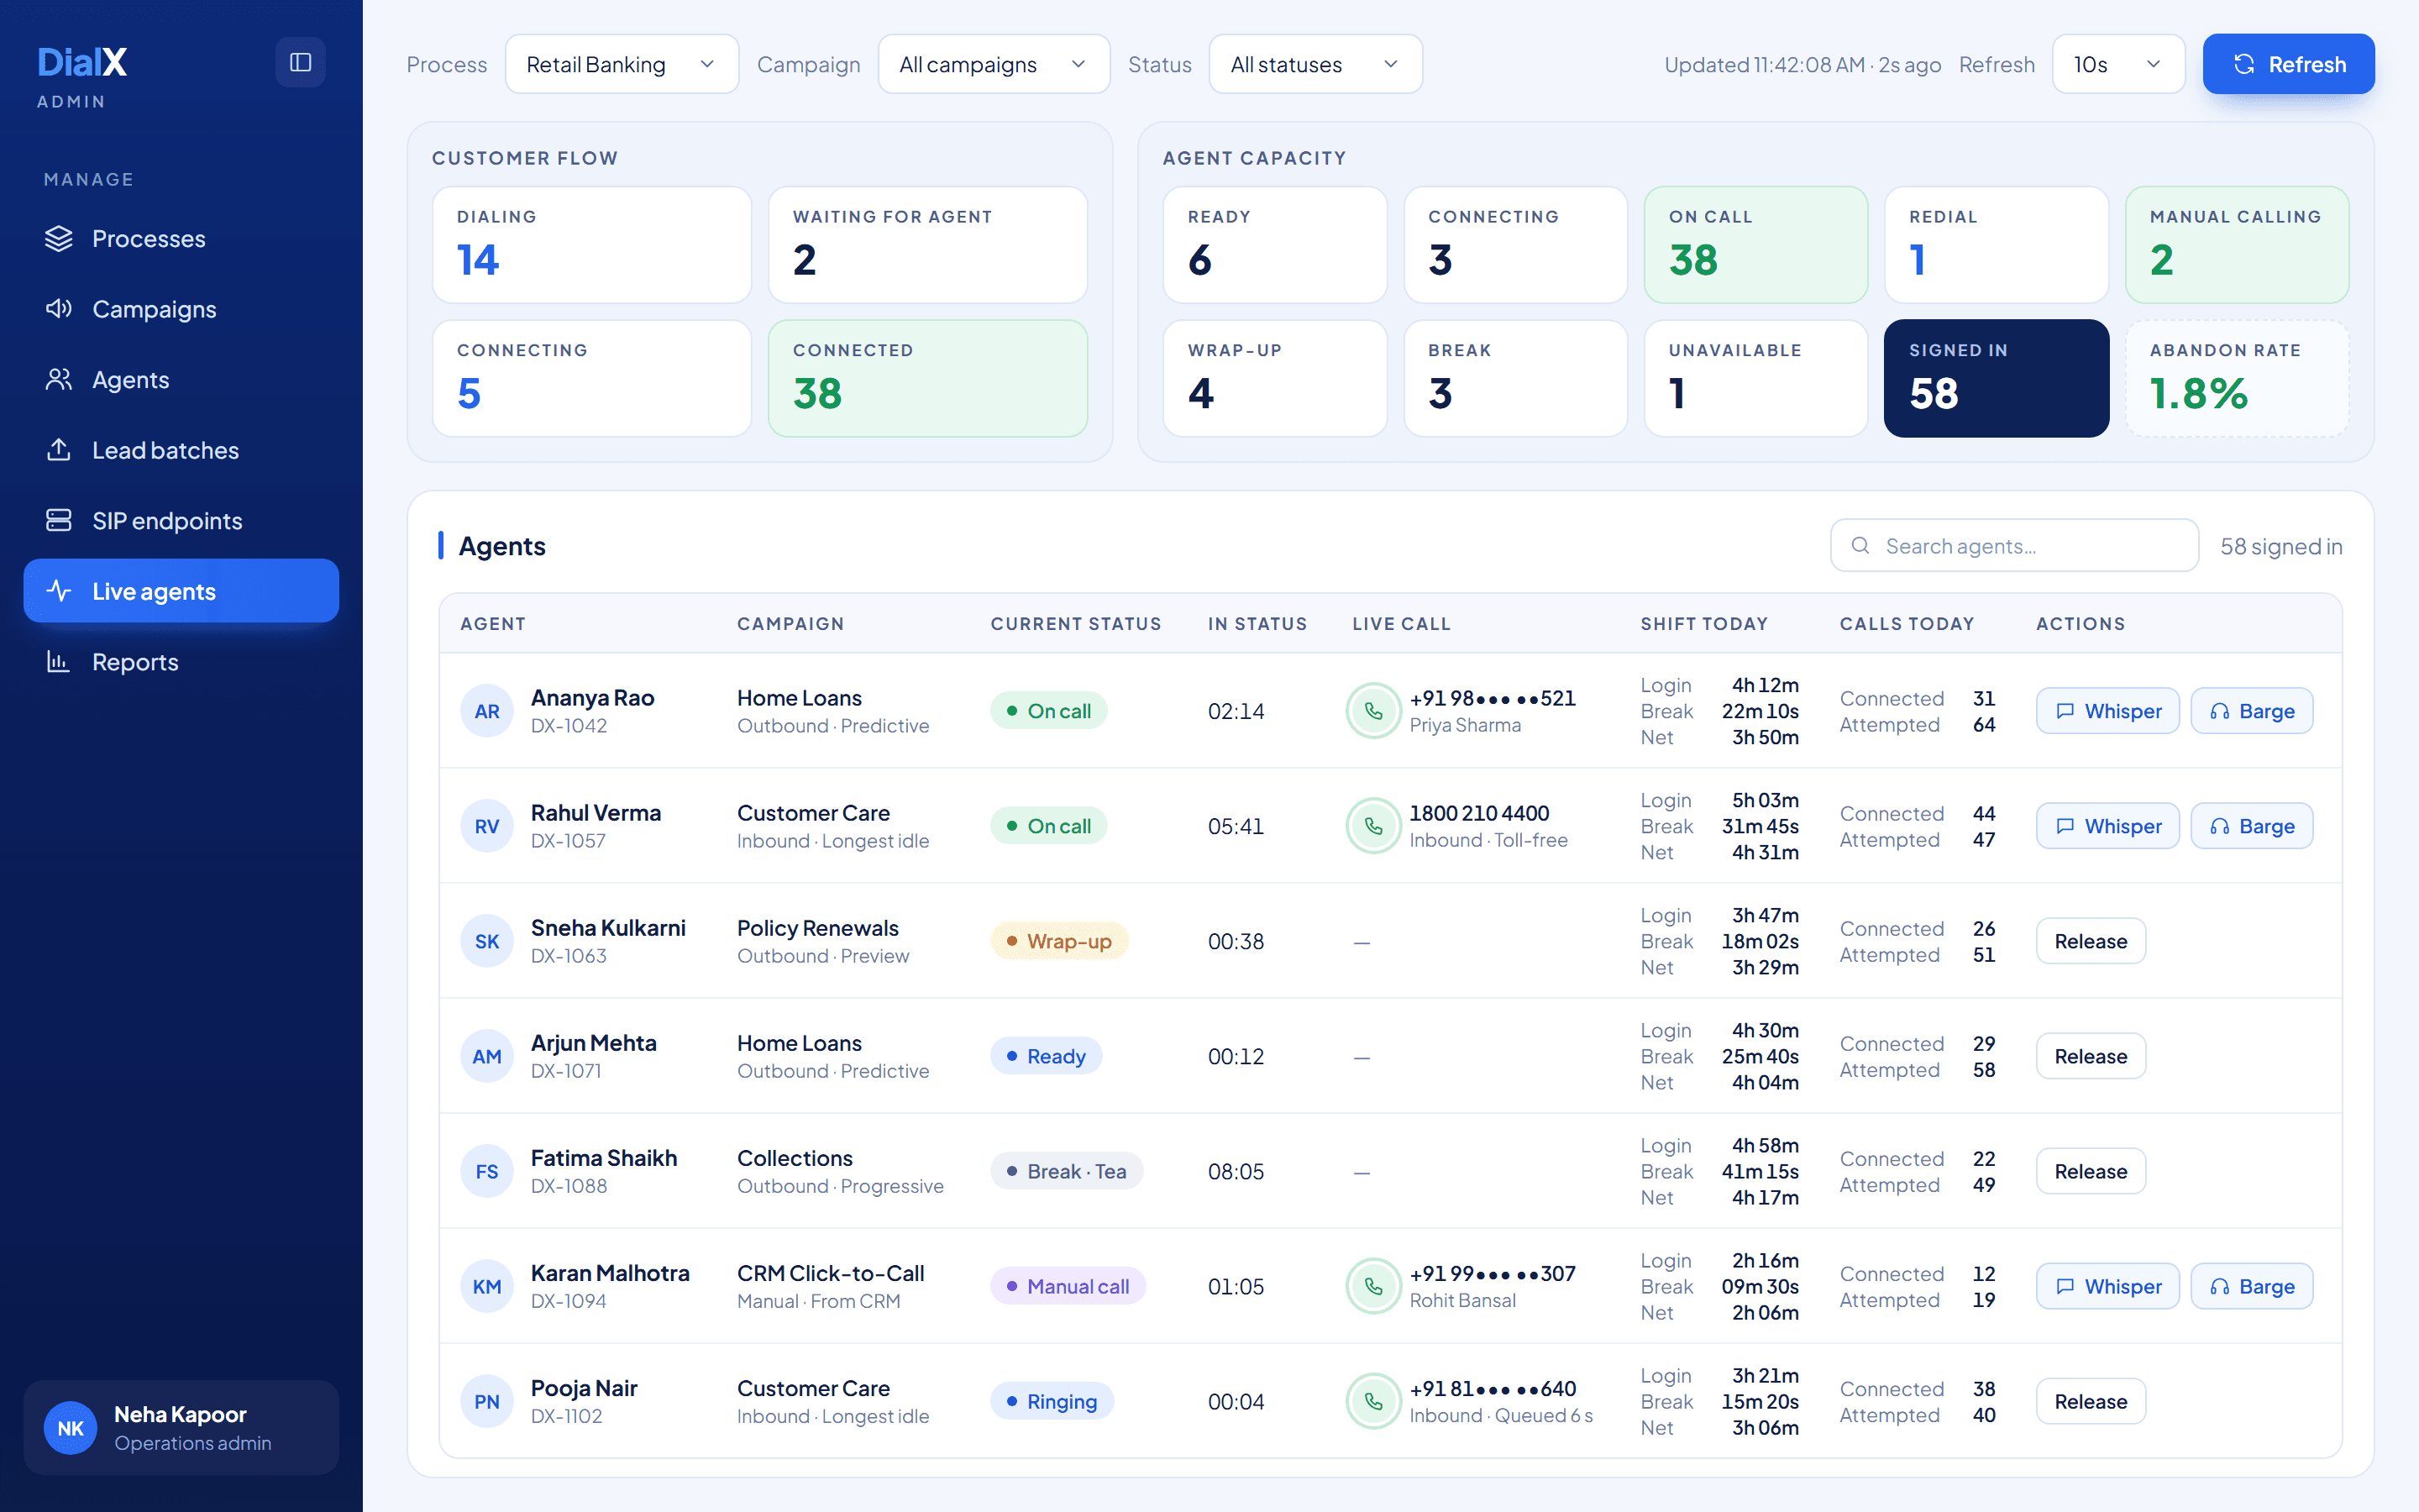Release Fatima Shaikh
The image size is (2419, 1512).
[2090, 1171]
